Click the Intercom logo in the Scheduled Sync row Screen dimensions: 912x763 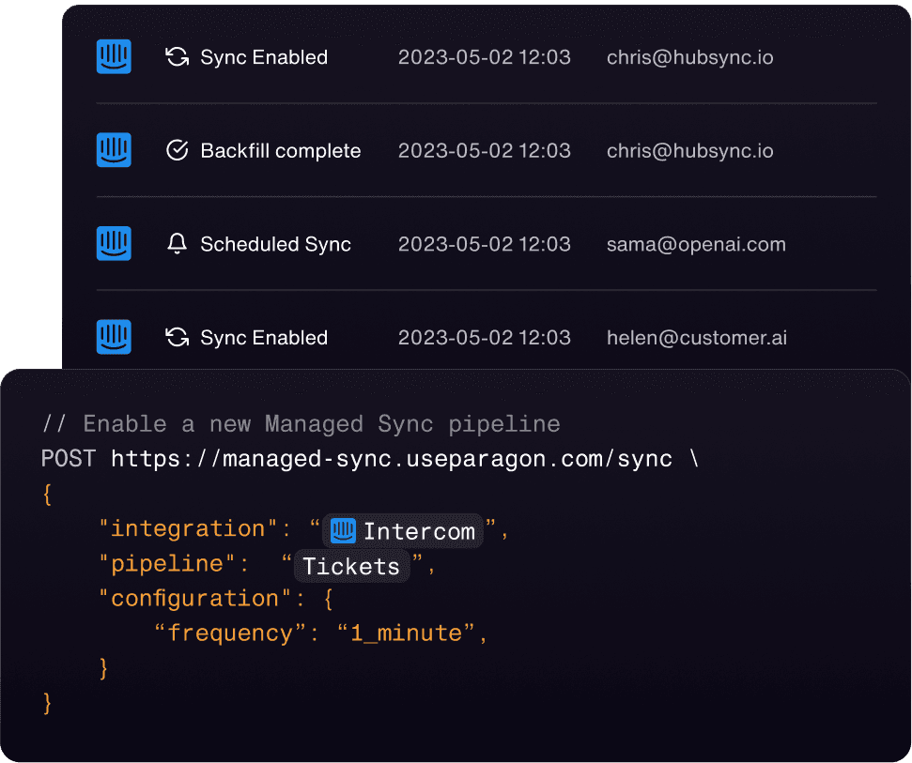pos(114,244)
